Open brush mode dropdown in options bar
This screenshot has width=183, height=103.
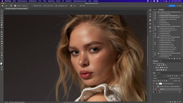(27, 6)
